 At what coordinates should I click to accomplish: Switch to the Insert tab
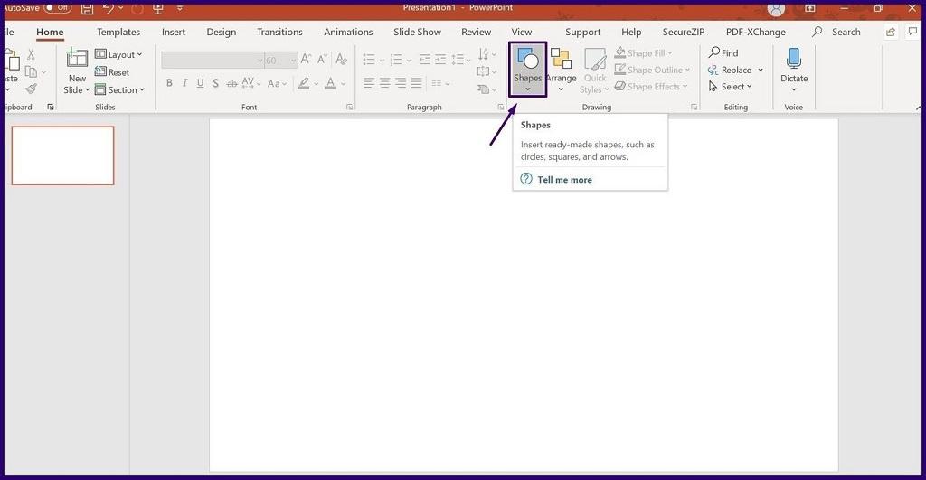[x=174, y=32]
